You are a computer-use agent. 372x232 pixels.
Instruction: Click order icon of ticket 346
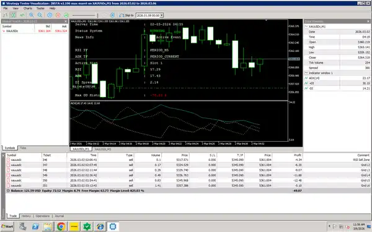tap(8, 160)
